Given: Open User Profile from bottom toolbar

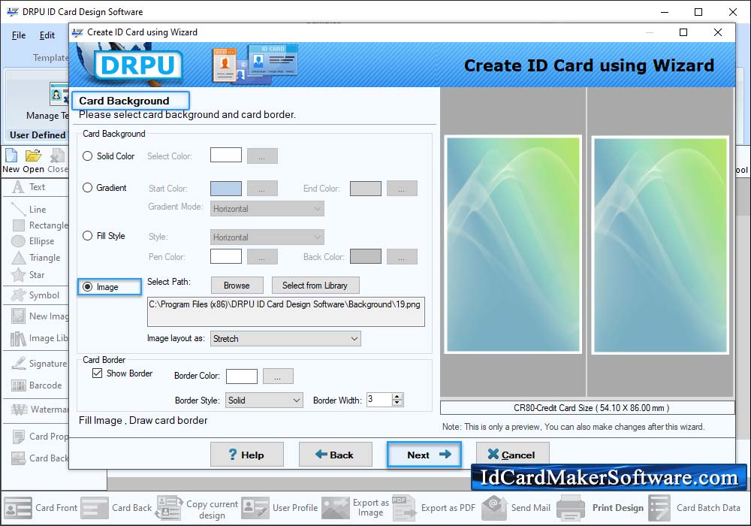Looking at the screenshot, I should coord(279,508).
